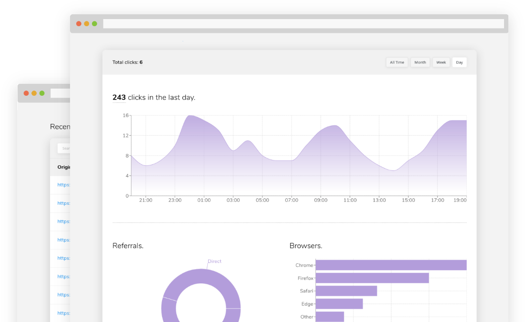Screen dimensions: 525x322
Task: Click the red dot on front window
Action: [79, 23]
